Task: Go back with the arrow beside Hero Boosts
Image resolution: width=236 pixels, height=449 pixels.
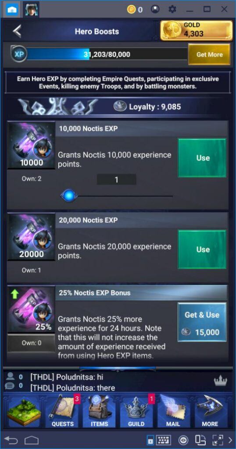Action: click(x=17, y=31)
